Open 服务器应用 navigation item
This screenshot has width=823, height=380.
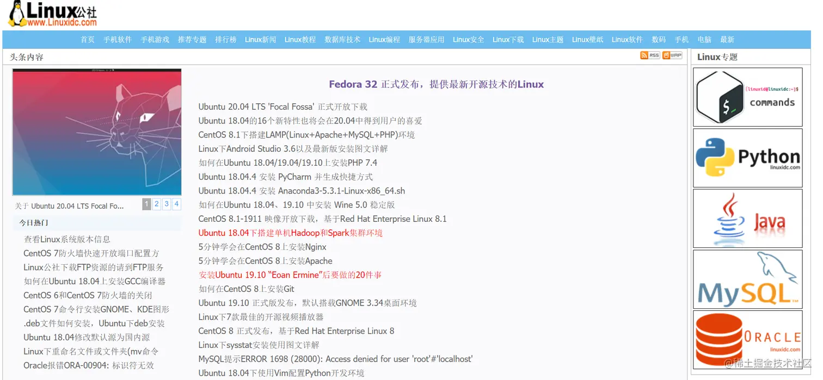click(426, 40)
